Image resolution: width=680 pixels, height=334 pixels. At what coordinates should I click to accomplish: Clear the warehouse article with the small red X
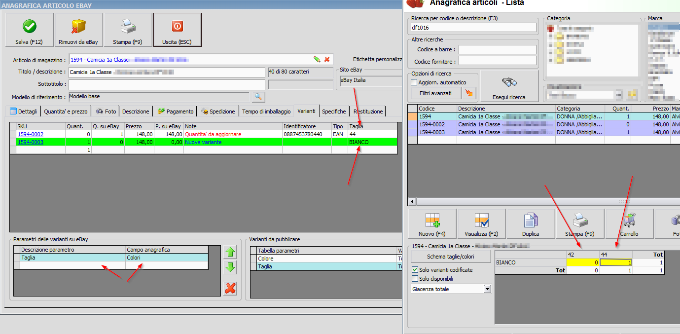click(x=326, y=59)
